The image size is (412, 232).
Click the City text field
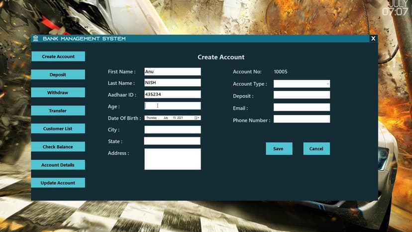click(173, 129)
